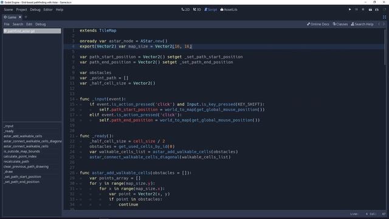Jump to _set_path_end_position in outline
Screen dimensions: 389x219
[21, 182]
